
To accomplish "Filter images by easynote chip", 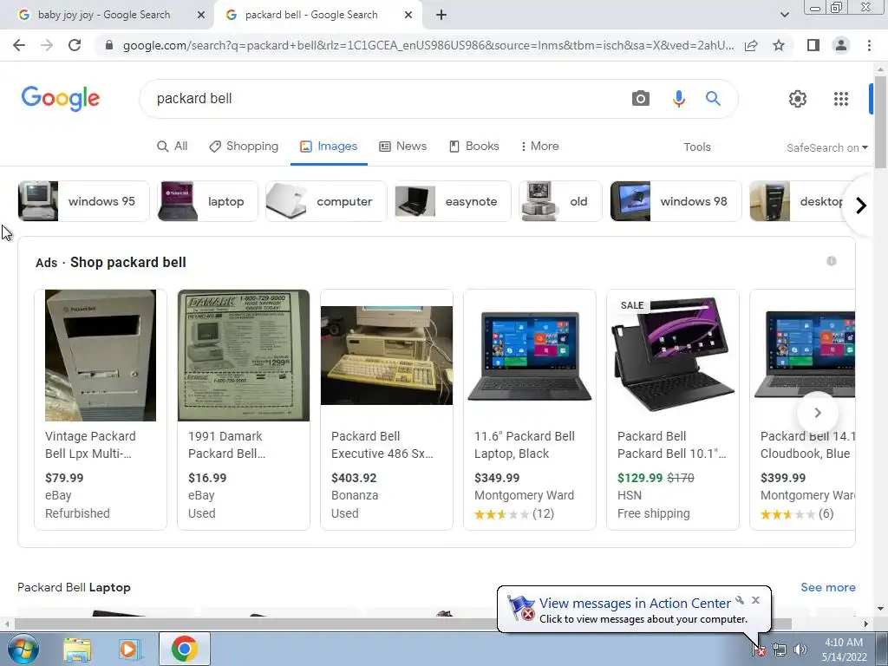I will [453, 201].
